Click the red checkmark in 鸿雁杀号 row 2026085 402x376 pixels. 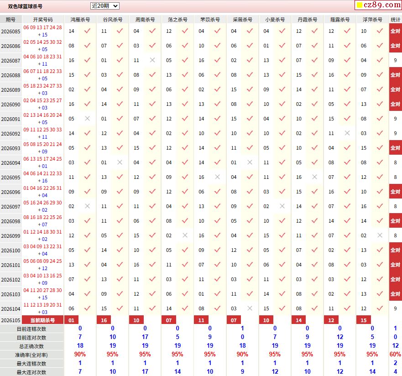coord(88,31)
